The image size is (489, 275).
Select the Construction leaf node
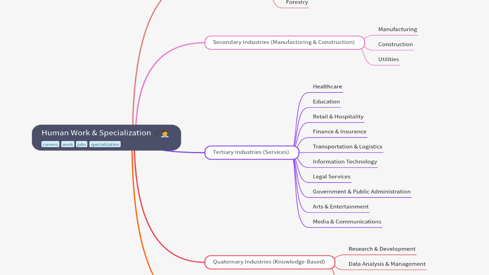coord(395,44)
